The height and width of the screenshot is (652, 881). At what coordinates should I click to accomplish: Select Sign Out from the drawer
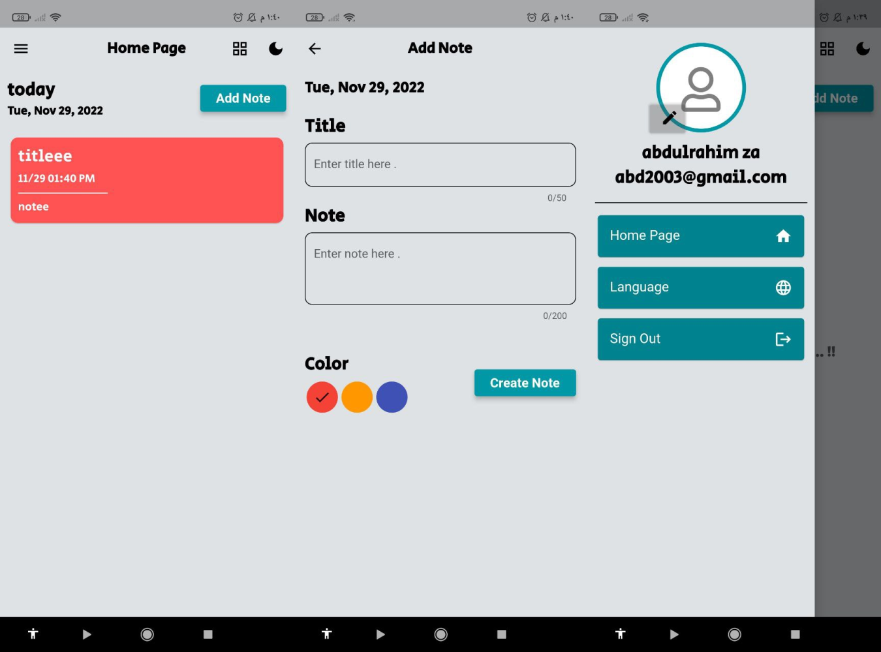[700, 339]
